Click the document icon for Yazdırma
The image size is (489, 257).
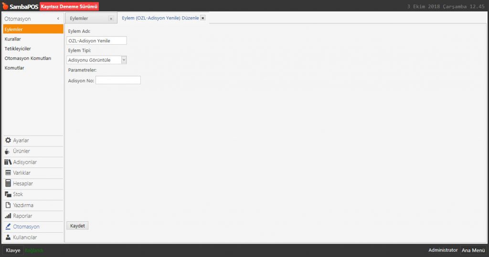[8, 205]
